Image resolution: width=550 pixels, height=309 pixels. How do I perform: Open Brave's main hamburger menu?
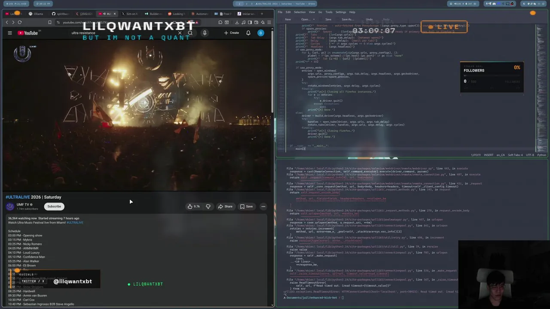[x=269, y=22]
